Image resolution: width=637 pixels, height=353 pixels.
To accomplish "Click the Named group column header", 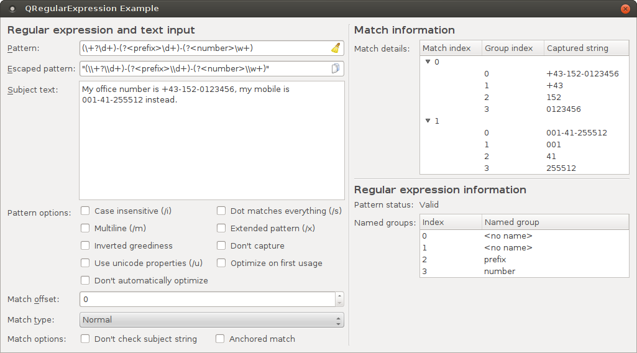I will click(x=554, y=222).
